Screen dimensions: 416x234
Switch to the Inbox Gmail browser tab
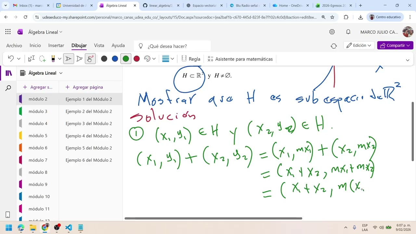[31, 6]
